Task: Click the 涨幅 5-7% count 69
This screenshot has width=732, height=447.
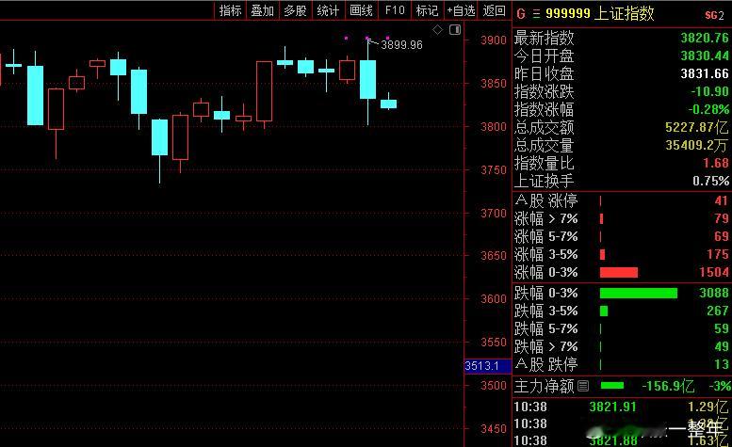Action: 722,236
